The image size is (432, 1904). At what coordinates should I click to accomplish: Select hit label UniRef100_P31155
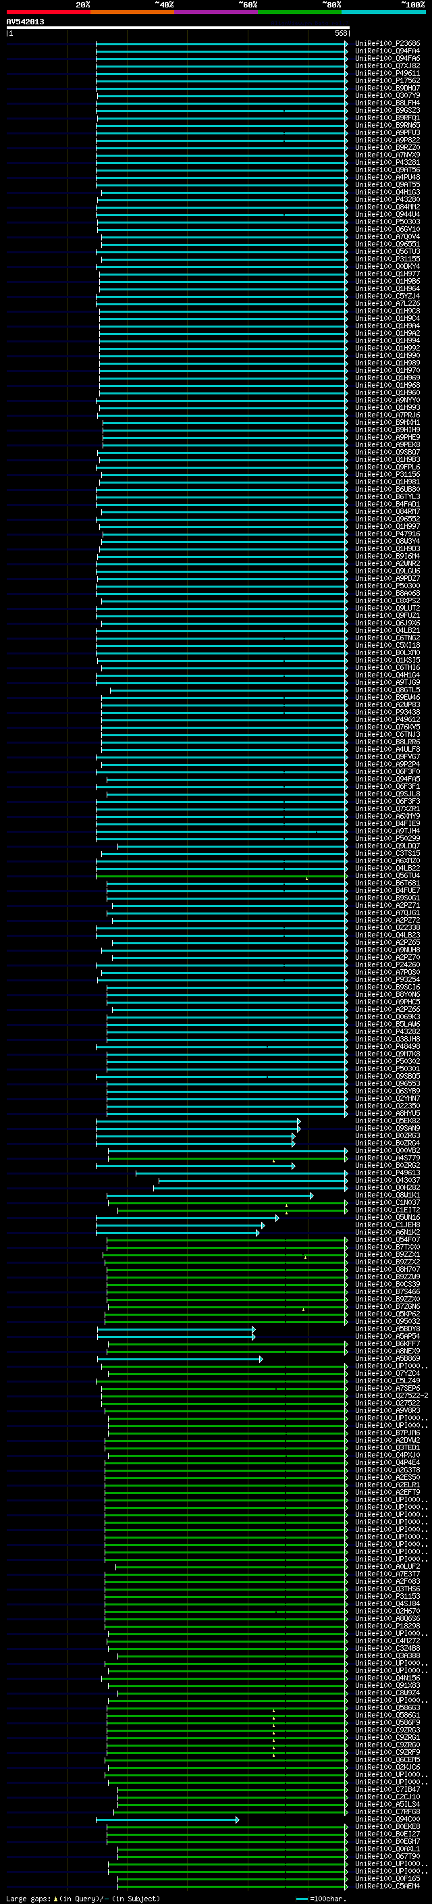387,259
